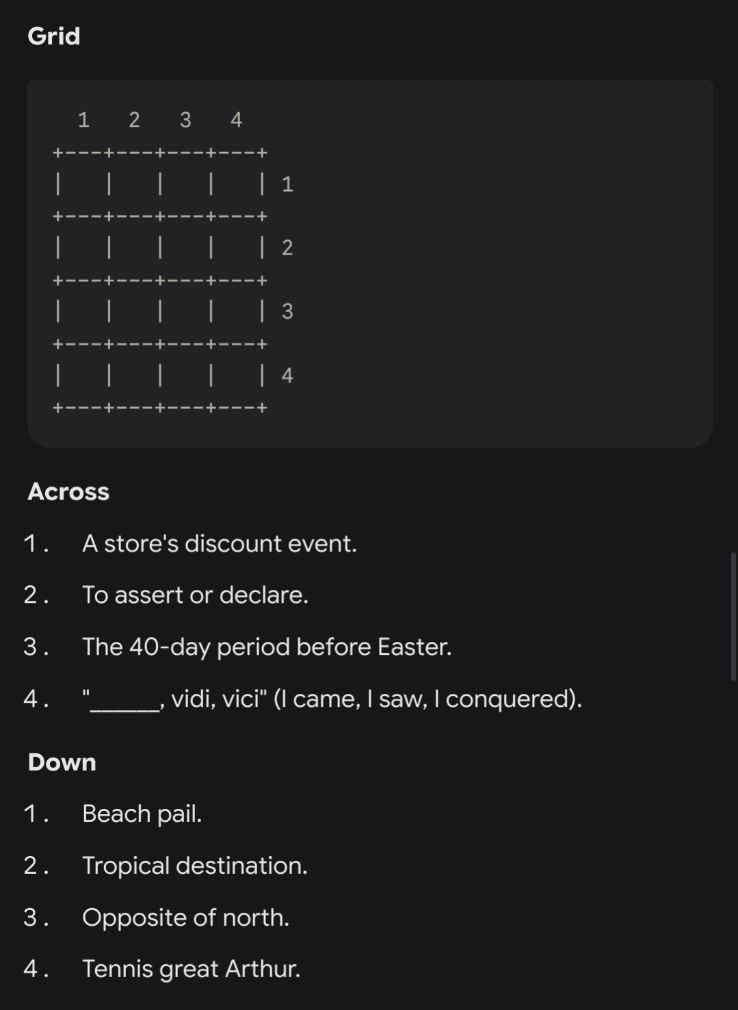
Task: Click the grid cell at row 1, column 4
Action: [x=237, y=184]
